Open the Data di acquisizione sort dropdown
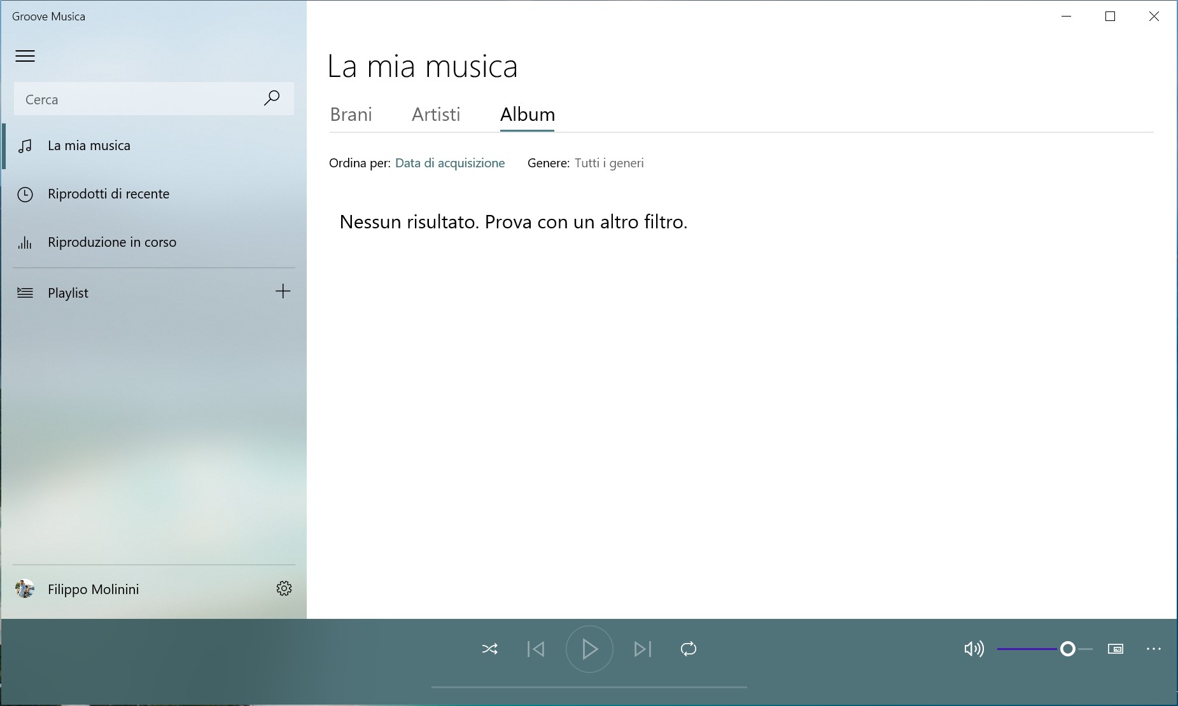Image resolution: width=1178 pixels, height=706 pixels. point(450,163)
